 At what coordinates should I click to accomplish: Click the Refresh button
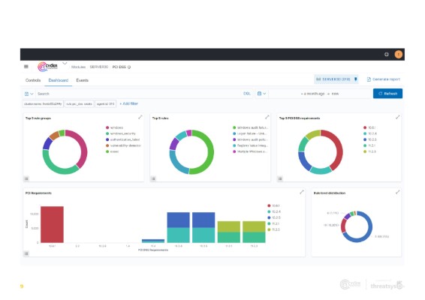point(387,94)
